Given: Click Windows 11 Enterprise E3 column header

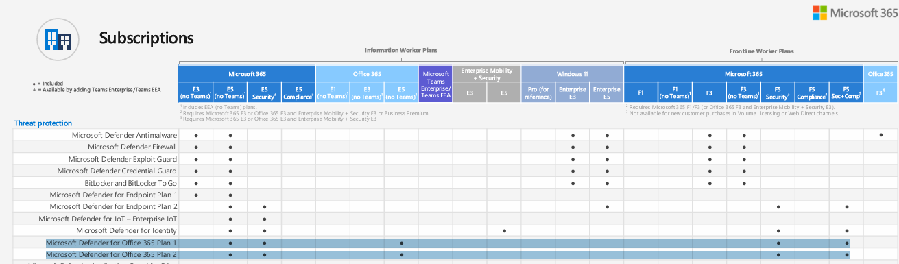Looking at the screenshot, I should [573, 93].
